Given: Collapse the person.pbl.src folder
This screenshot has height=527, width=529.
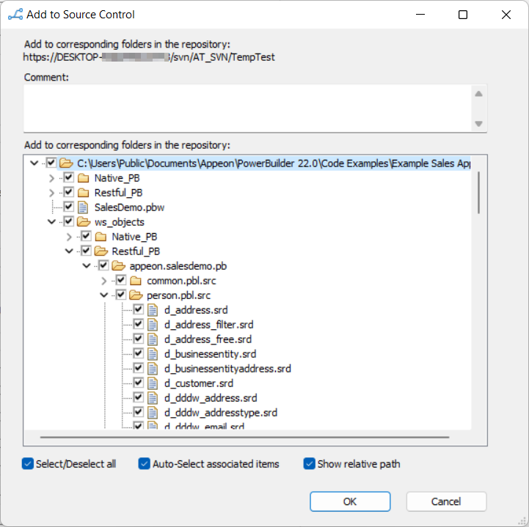Looking at the screenshot, I should pos(104,295).
